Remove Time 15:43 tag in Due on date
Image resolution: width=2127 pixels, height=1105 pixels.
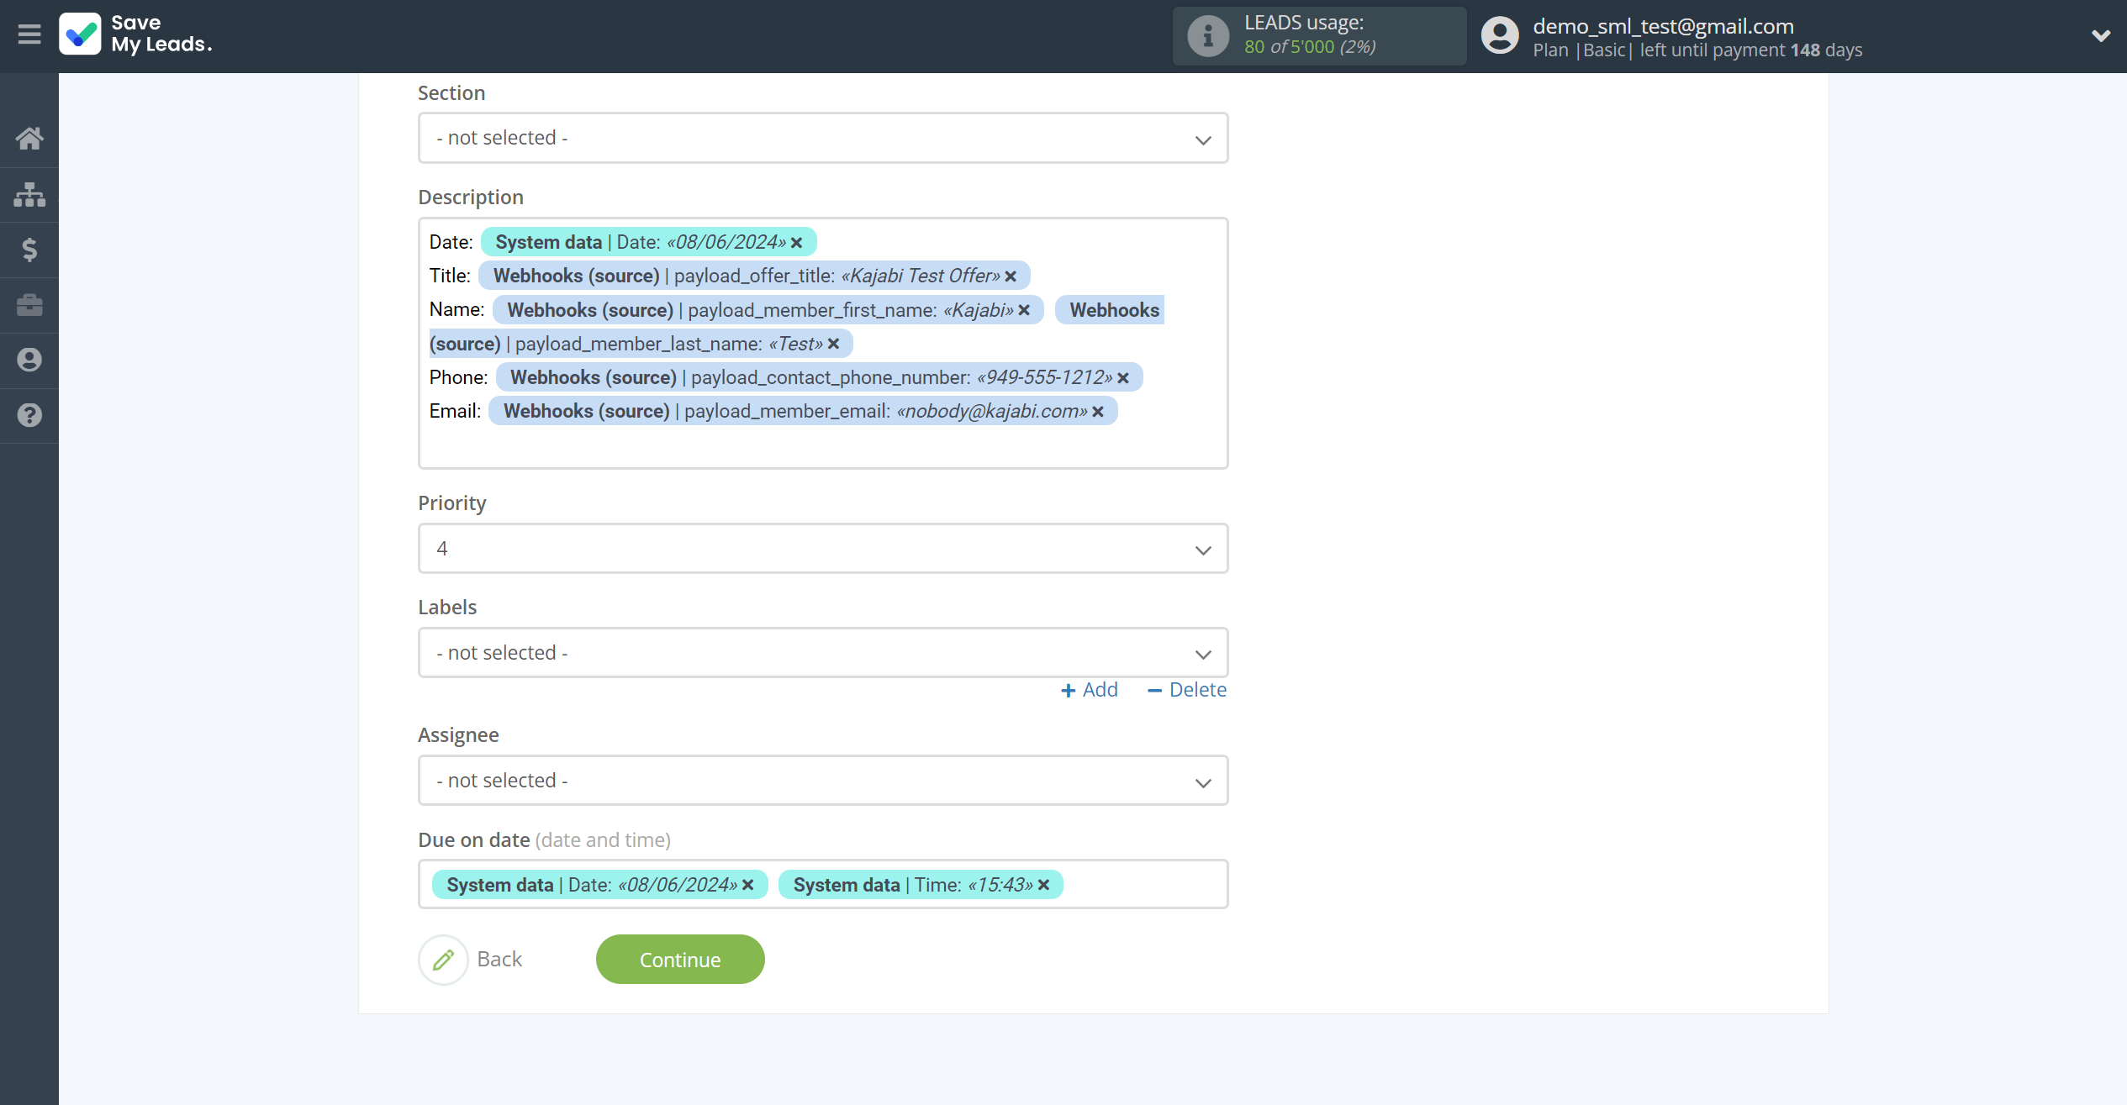click(1044, 885)
